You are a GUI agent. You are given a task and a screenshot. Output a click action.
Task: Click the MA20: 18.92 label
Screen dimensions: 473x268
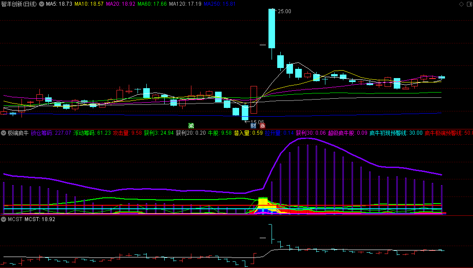(121, 4)
